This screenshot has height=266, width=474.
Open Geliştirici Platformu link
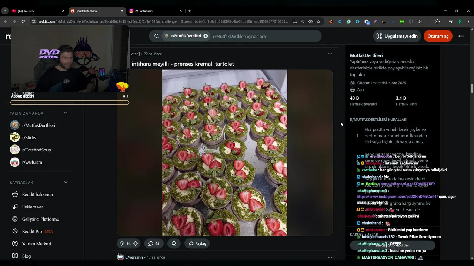41,219
